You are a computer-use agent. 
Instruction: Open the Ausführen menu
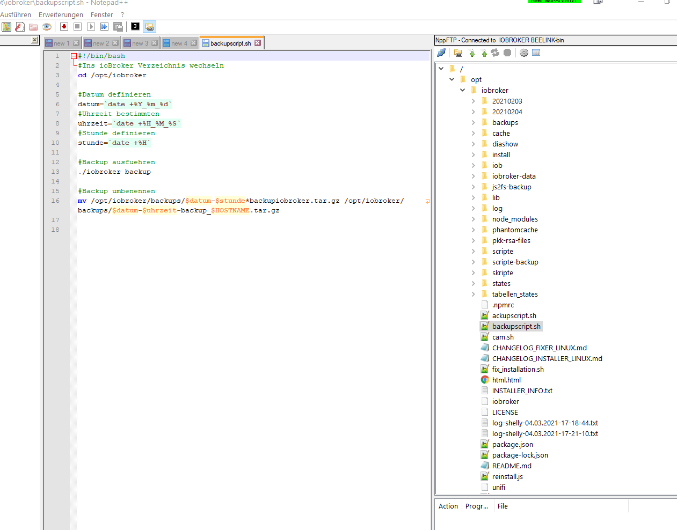pos(16,15)
